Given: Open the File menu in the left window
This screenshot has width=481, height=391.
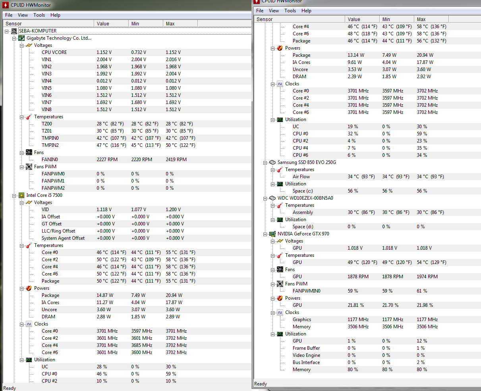Looking at the screenshot, I should point(9,15).
